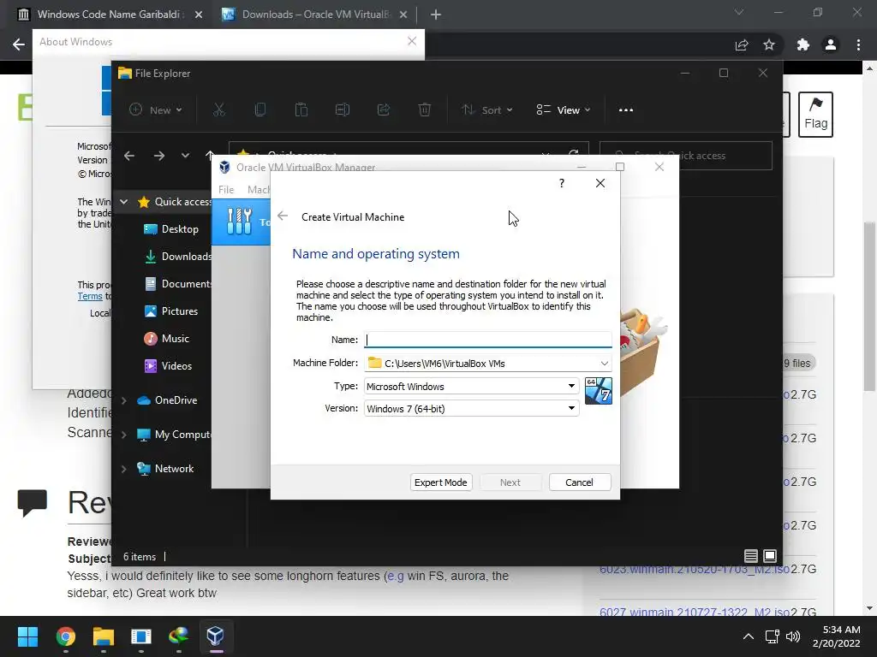The image size is (877, 657).
Task: Open the Windows Start button
Action: pyautogui.click(x=27, y=636)
